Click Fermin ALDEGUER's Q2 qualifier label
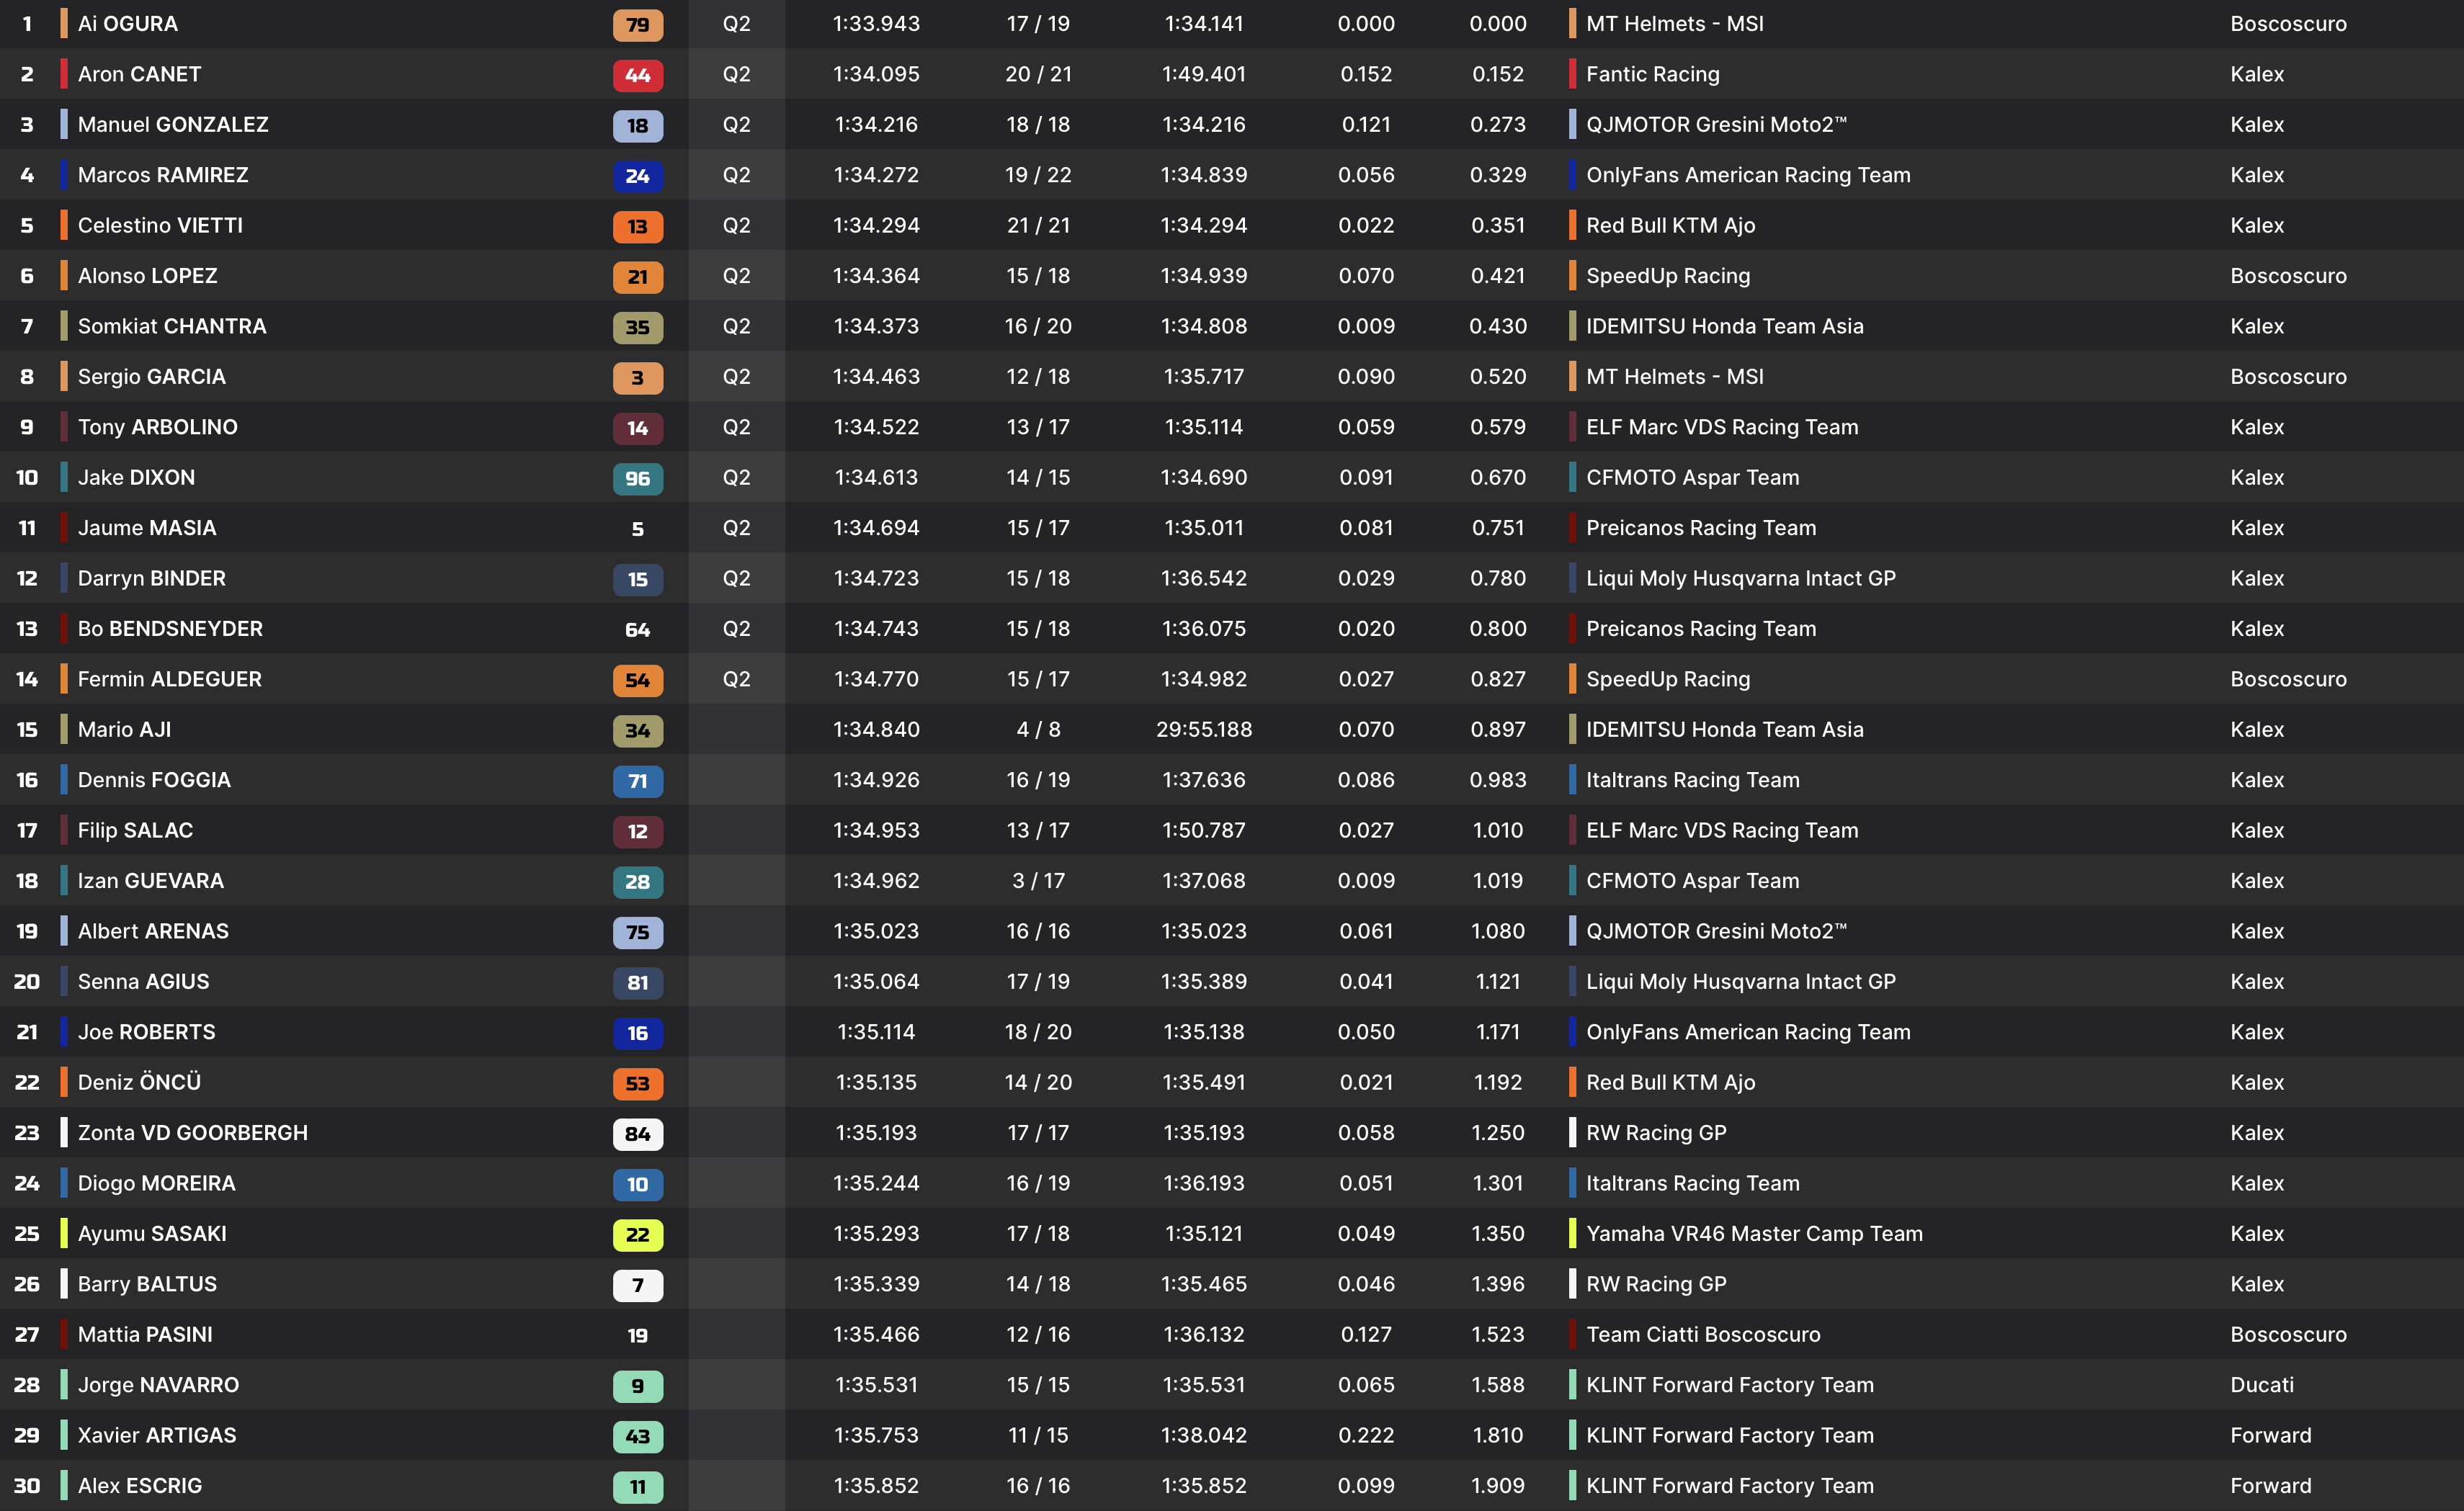2464x1511 pixels. (x=736, y=680)
